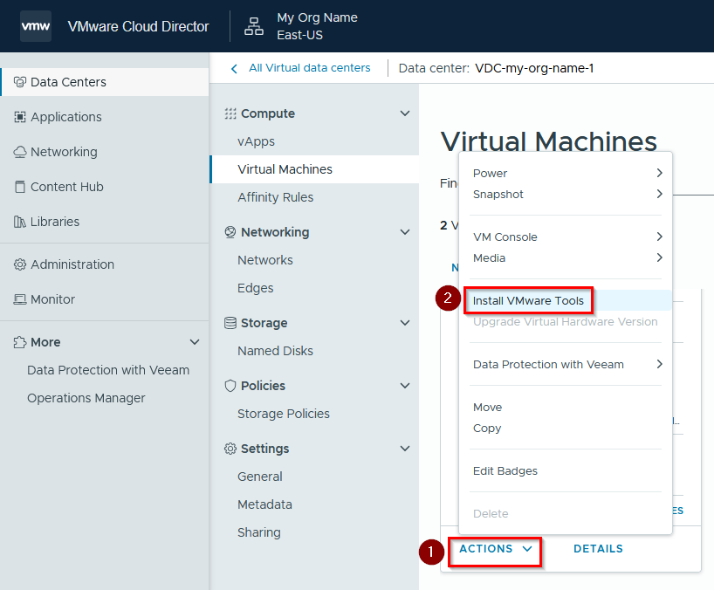Click the ACTIONS button label
The height and width of the screenshot is (590, 714).
tap(486, 549)
